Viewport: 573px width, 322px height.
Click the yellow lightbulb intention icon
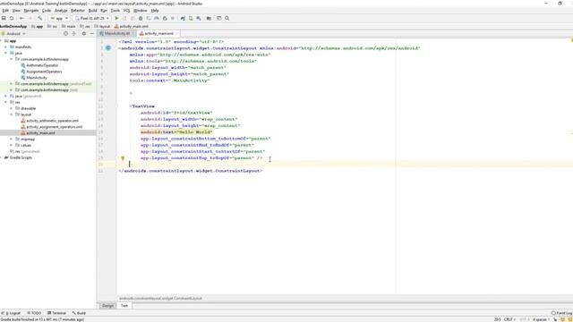(123, 158)
